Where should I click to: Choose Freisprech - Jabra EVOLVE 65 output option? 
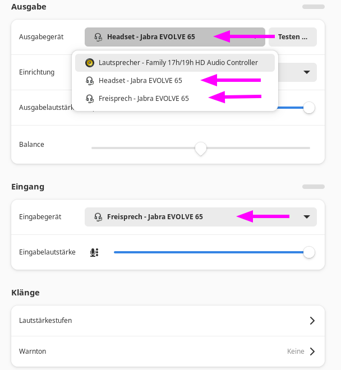click(x=175, y=99)
